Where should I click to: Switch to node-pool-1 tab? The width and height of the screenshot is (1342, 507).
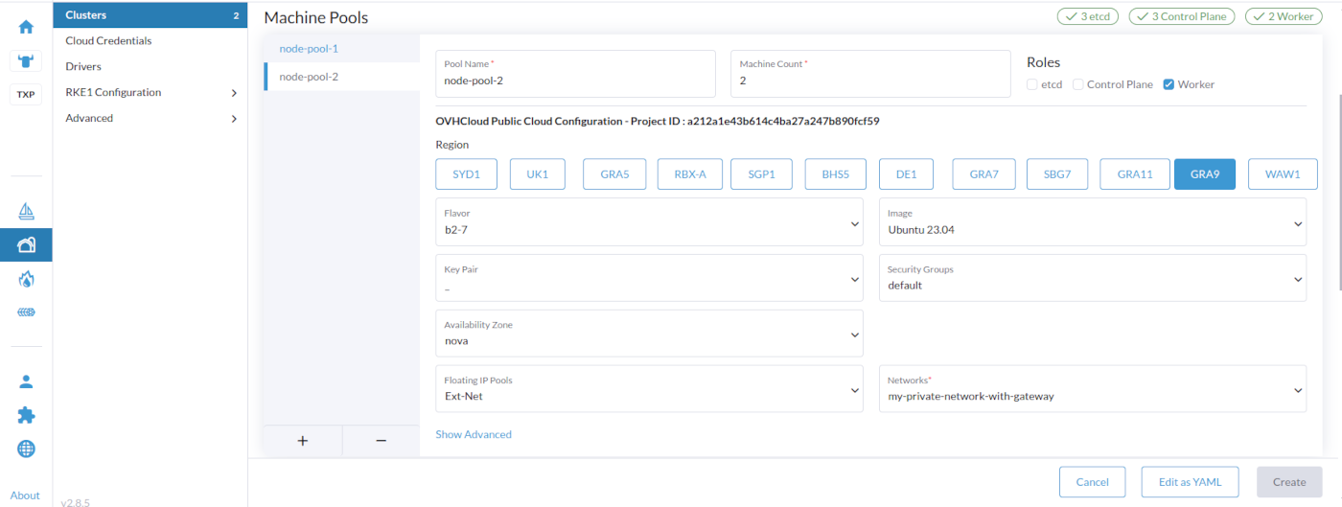point(309,49)
